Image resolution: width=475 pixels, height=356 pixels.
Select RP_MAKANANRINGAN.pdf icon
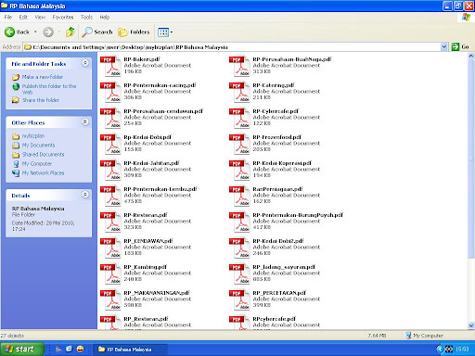point(110,299)
